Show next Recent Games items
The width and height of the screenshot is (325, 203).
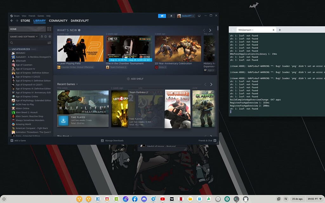pyautogui.click(x=211, y=84)
